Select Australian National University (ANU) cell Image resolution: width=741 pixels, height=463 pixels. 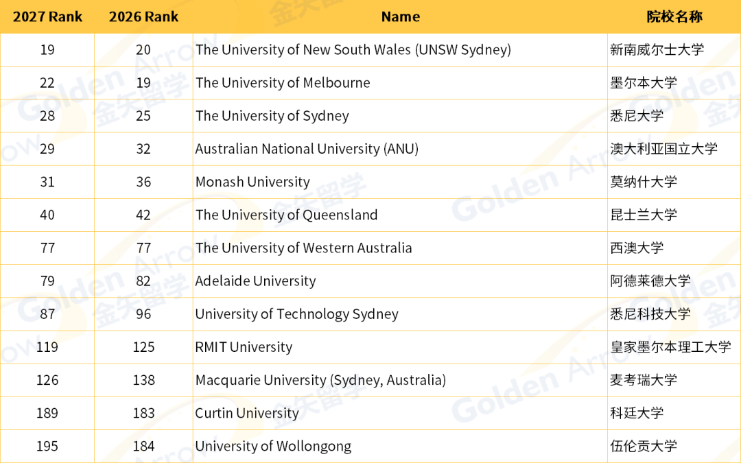click(400, 149)
